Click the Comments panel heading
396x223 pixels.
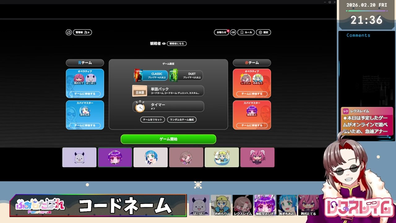(358, 35)
